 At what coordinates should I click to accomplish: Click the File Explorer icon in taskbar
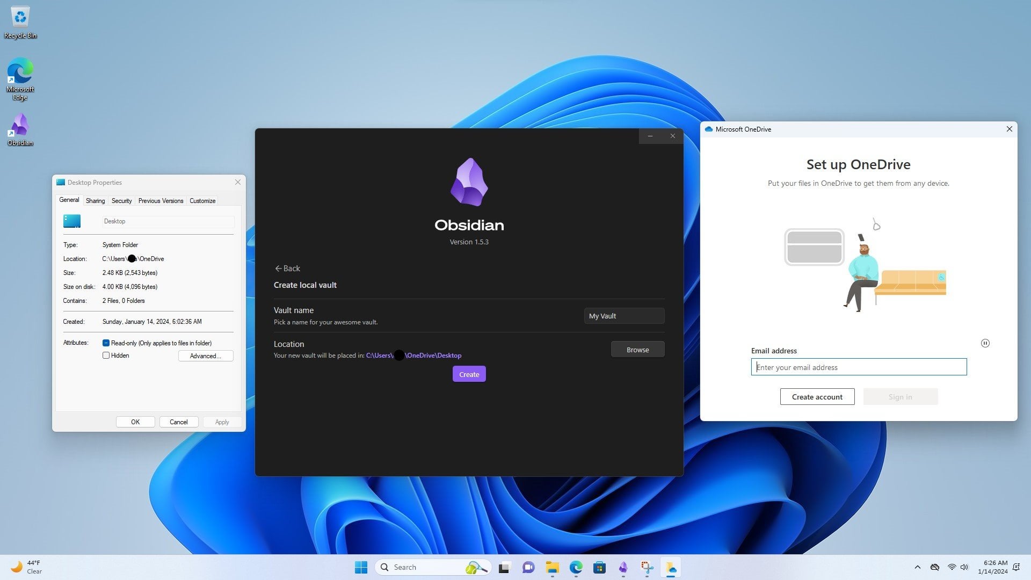coord(551,567)
